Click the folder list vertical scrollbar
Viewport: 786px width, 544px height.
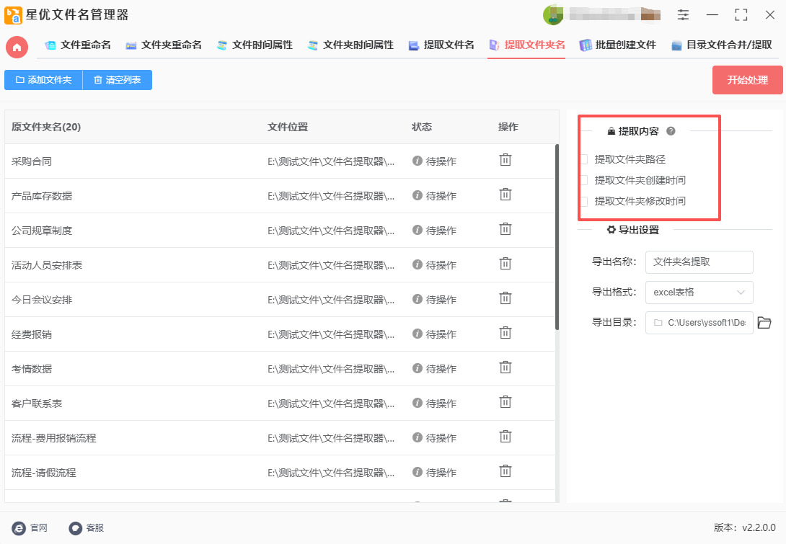pyautogui.click(x=557, y=238)
